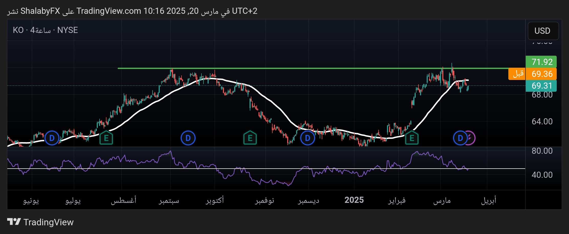Click the dividend D marker in September
Viewport: 569px width, 234px height.
tap(188, 138)
